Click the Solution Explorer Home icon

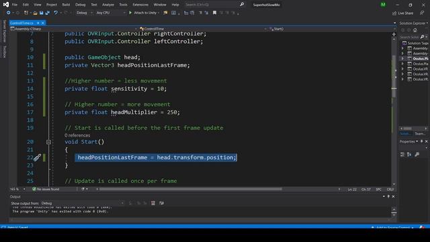[x=415, y=30]
